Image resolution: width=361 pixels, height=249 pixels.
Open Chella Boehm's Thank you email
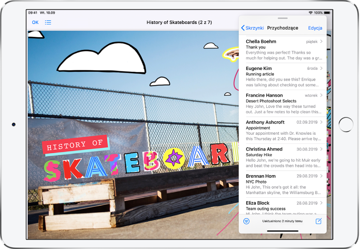[x=281, y=50]
